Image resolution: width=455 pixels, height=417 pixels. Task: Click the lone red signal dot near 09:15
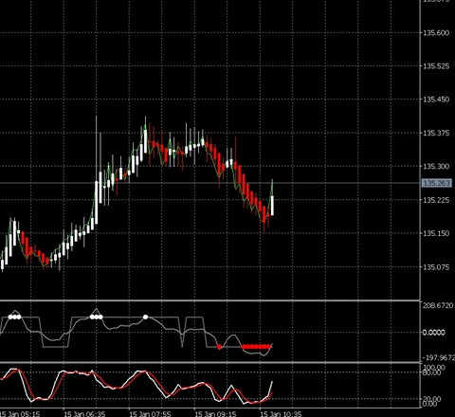point(219,347)
